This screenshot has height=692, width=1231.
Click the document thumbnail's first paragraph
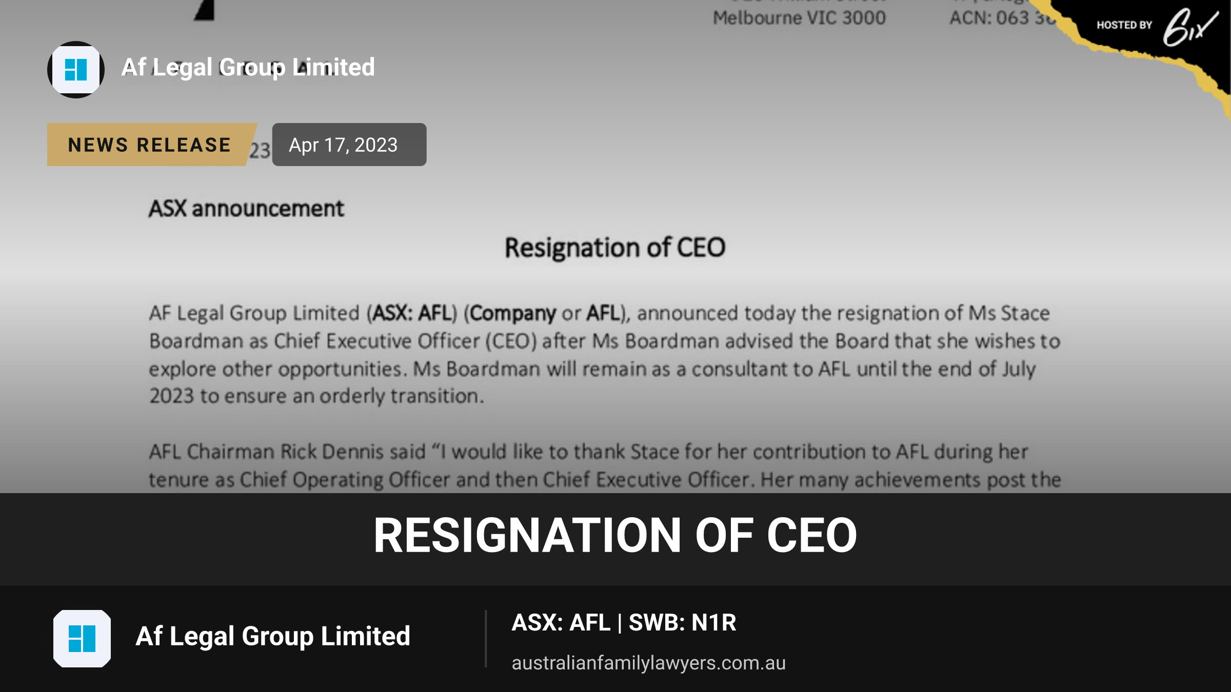click(605, 355)
